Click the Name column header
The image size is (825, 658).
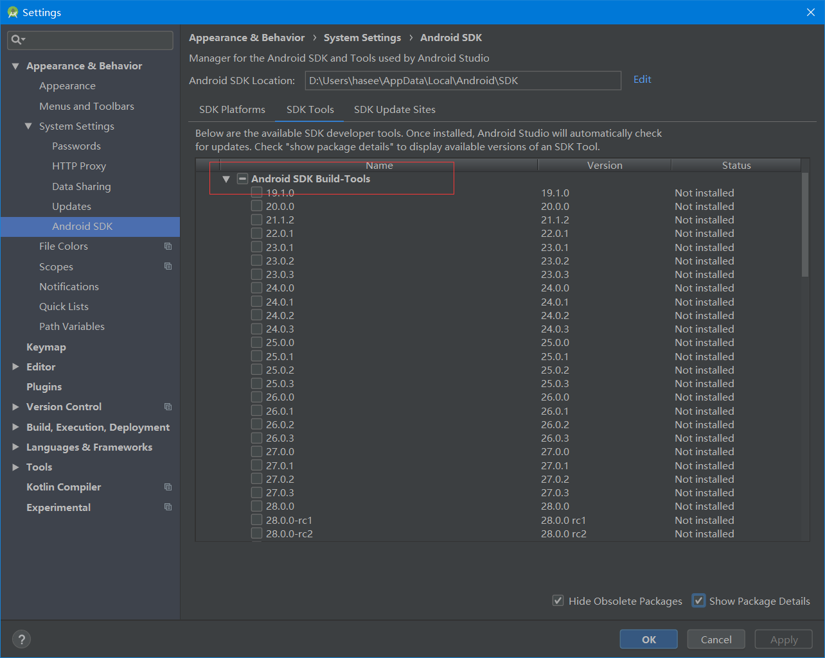tap(379, 166)
